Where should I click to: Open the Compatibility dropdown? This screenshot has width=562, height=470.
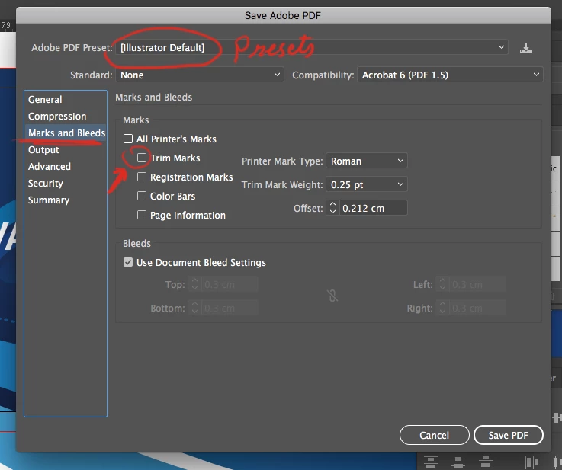450,75
